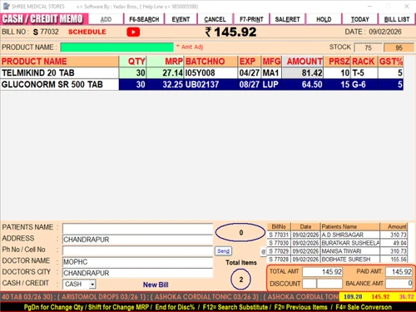The image size is (416, 312).
Task: Open SALERET sales return option
Action: (x=287, y=19)
